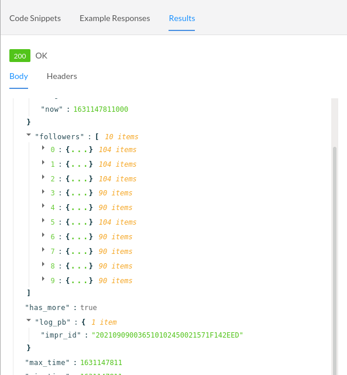Image resolution: width=347 pixels, height=375 pixels.
Task: Open the Example Responses tab
Action: tap(115, 18)
